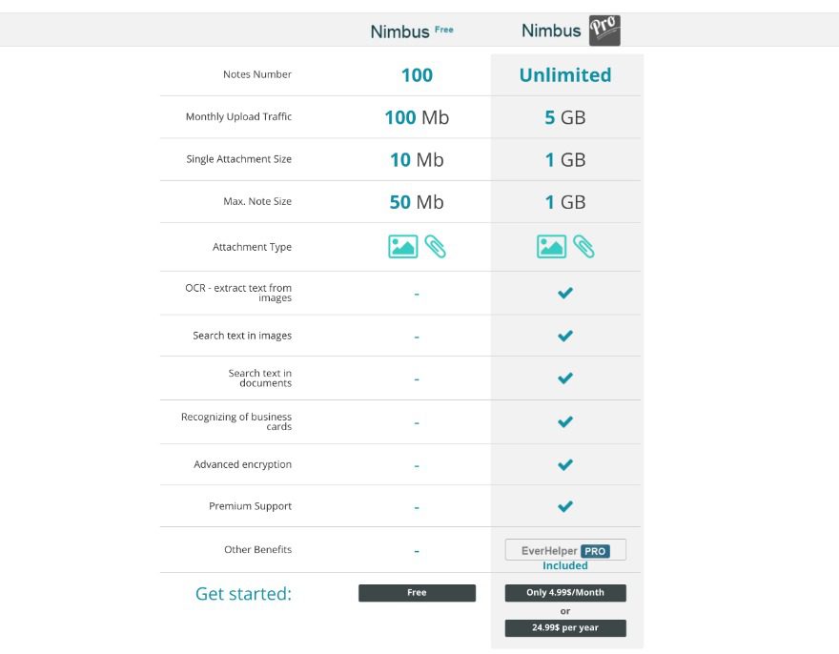
Task: Click the image attachment icon in Pro column
Action: pyautogui.click(x=551, y=247)
